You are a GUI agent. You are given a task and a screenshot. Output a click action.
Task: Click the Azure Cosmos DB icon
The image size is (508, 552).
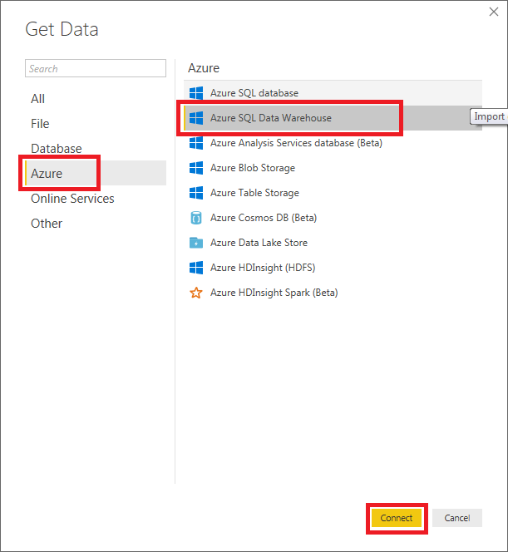click(x=196, y=218)
